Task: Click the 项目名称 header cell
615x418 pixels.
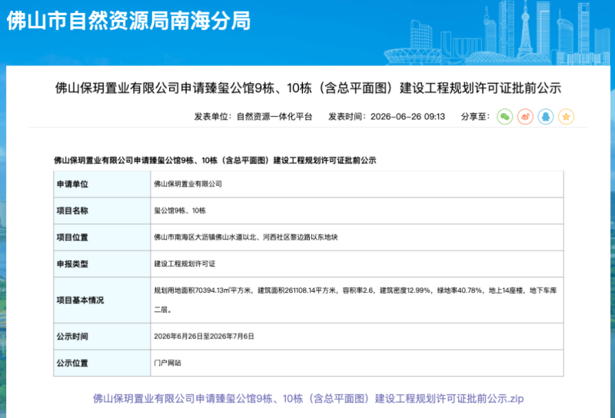Action: 102,211
